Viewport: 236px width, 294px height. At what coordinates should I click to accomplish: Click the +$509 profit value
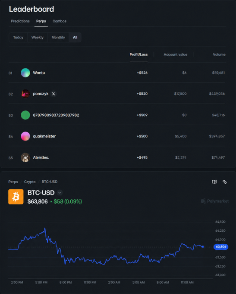142,115
